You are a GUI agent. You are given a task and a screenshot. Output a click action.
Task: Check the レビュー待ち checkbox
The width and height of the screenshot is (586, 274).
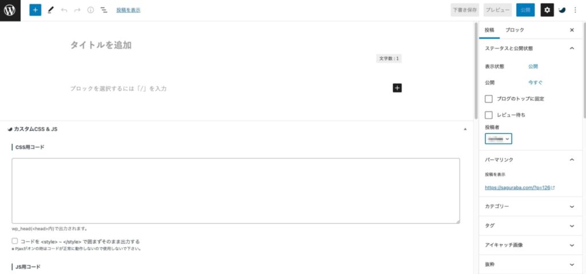489,115
